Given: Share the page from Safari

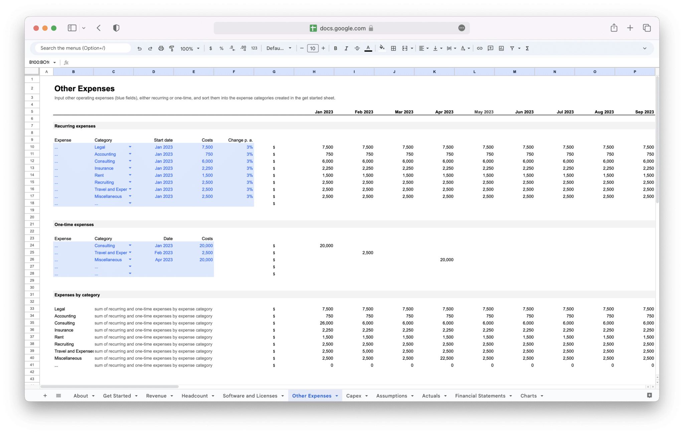Looking at the screenshot, I should pos(614,28).
